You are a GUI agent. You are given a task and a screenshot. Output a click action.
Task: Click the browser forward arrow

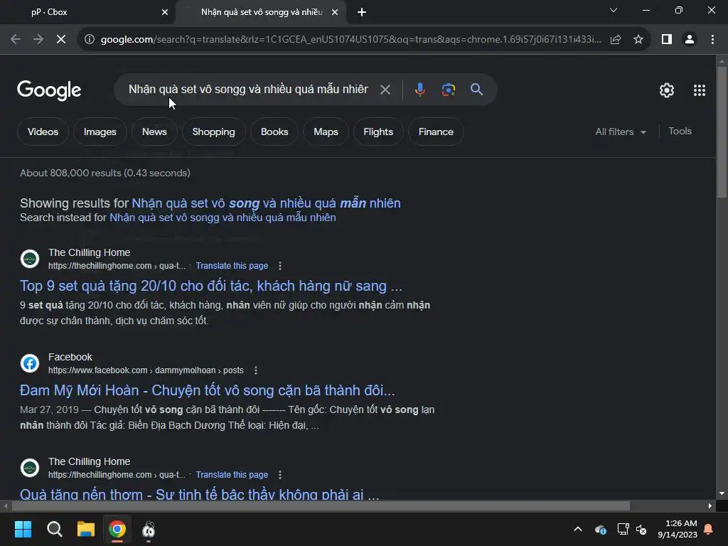point(38,40)
